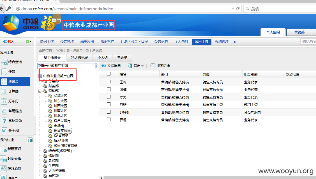Reload the page with the refresh icon
This screenshot has width=316, height=179.
[x=238, y=9]
